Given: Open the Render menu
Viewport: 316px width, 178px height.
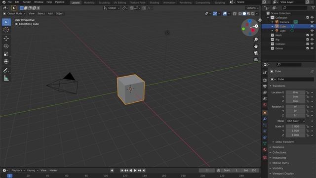Looking at the screenshot, I should point(27,2).
